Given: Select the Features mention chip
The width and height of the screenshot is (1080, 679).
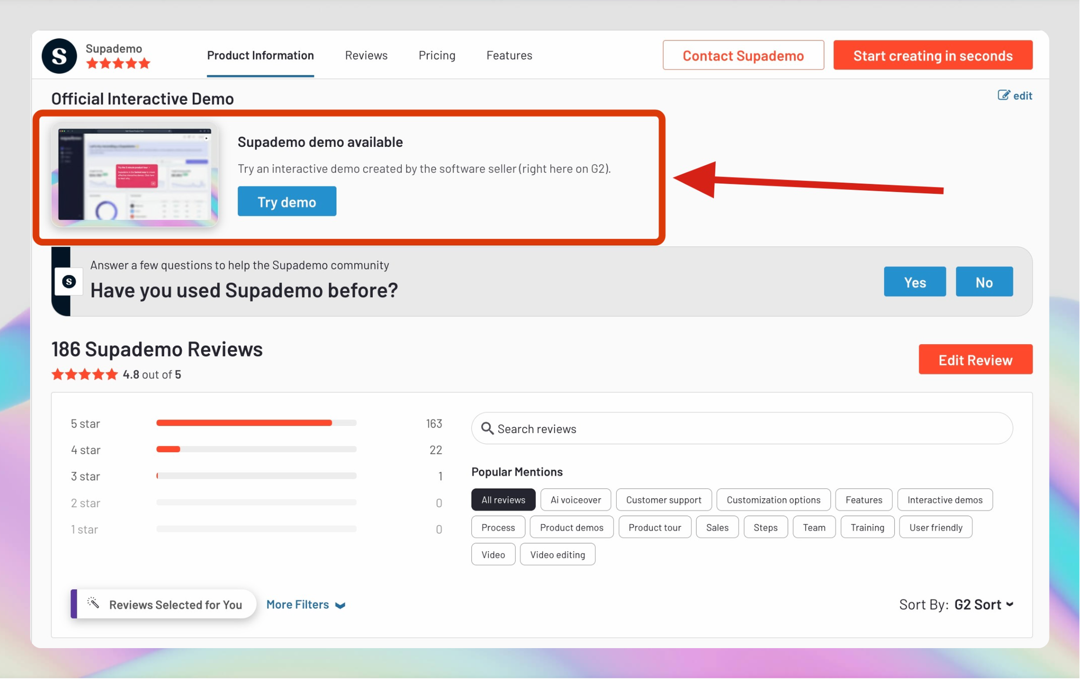Looking at the screenshot, I should (864, 500).
